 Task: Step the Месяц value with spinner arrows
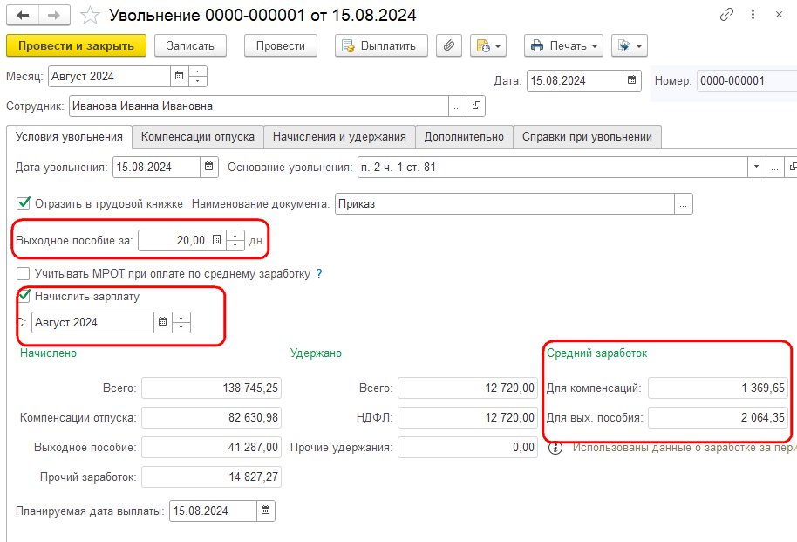coord(198,76)
